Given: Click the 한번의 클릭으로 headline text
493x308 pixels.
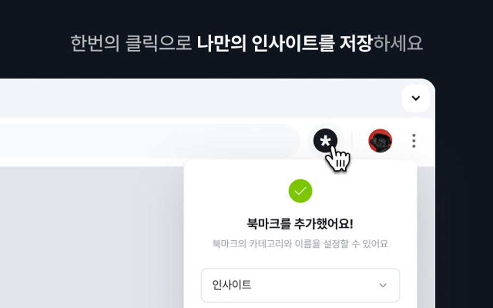Looking at the screenshot, I should pyautogui.click(x=131, y=43).
